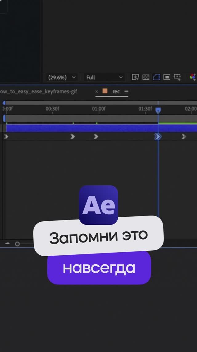Image resolution: width=197 pixels, height=352 pixels.
Task: Select the keyframe just before 01:00f
Action: [73, 136]
